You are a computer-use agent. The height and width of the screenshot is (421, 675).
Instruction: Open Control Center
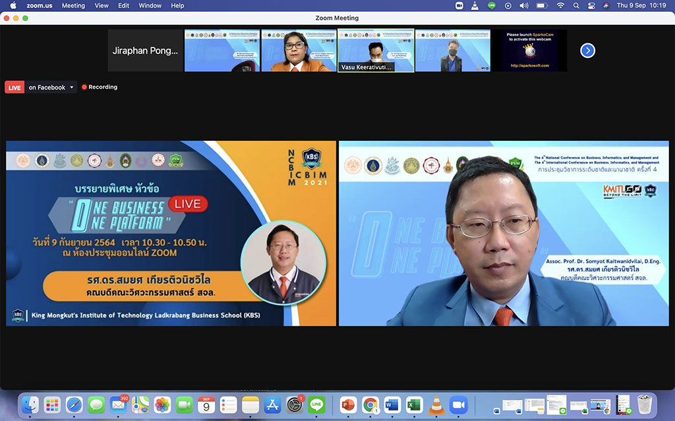[591, 5]
